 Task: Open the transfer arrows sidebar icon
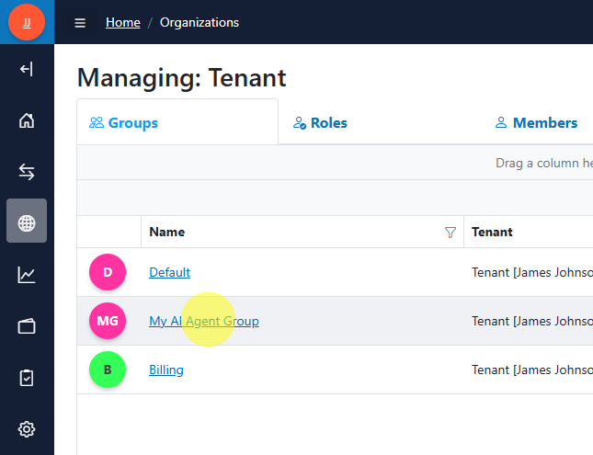27,172
